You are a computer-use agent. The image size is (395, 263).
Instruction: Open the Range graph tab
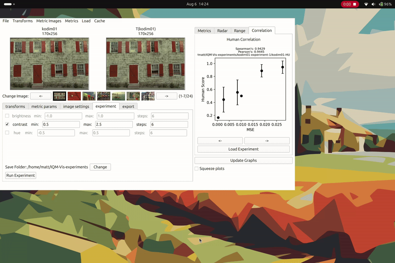coord(240,31)
